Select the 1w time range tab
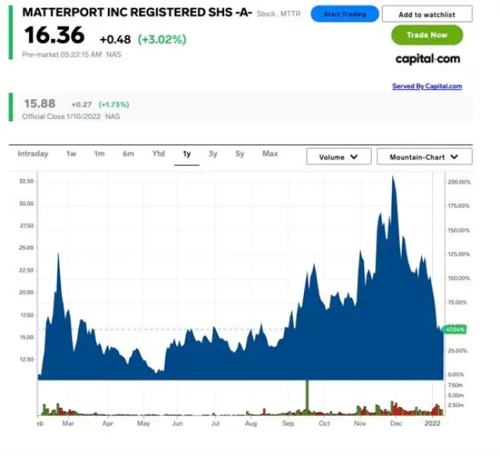Screen dimensions: 500x456 click(x=71, y=154)
